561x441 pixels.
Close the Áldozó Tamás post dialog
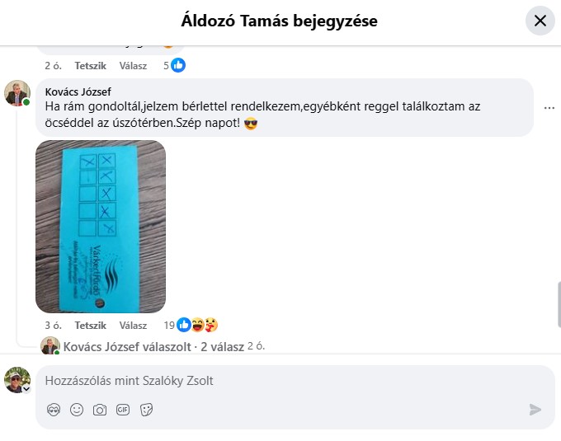point(540,21)
